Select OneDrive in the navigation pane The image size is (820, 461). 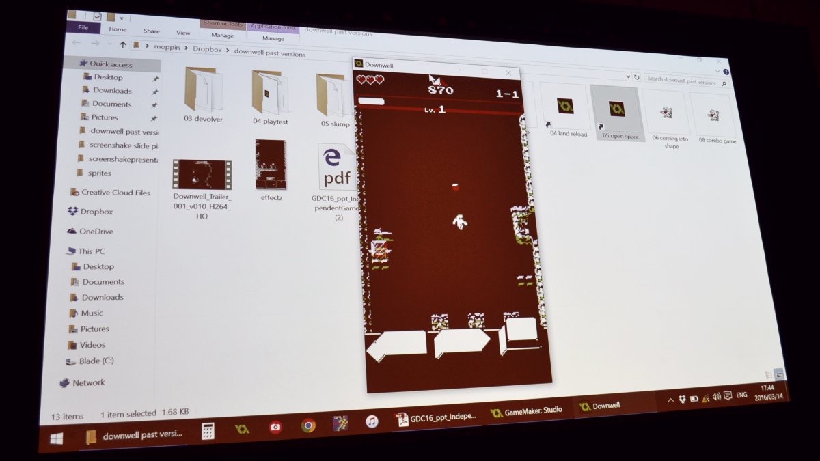(90, 232)
